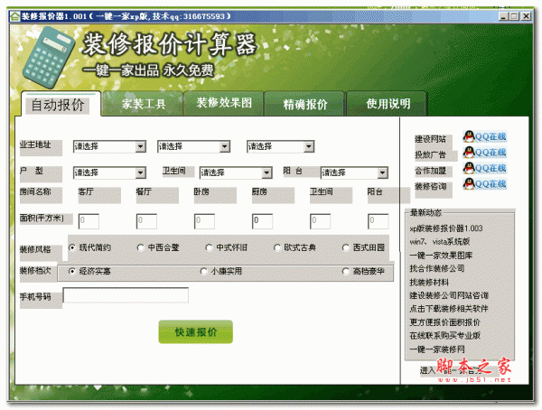542x410 pixels.
Task: Open the 装修效果图 tab
Action: (x=224, y=103)
